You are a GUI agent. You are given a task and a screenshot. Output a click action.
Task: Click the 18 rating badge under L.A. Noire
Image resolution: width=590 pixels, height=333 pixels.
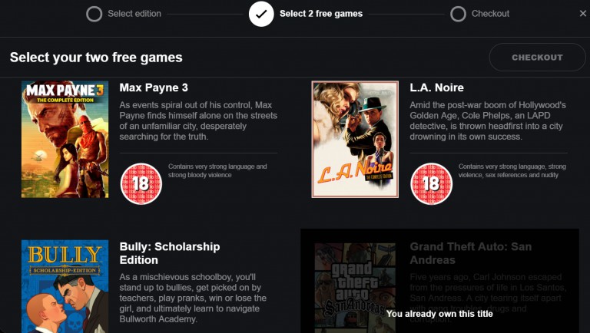point(431,184)
